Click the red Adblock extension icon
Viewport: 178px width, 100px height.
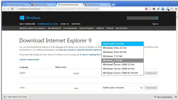pos(146,9)
